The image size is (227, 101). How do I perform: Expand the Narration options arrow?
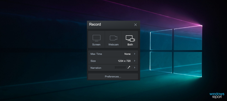[135, 67]
